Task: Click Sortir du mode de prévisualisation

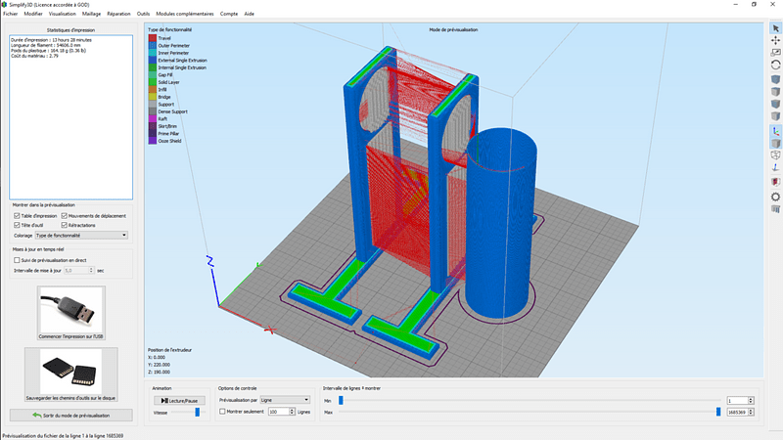Action: (70, 415)
